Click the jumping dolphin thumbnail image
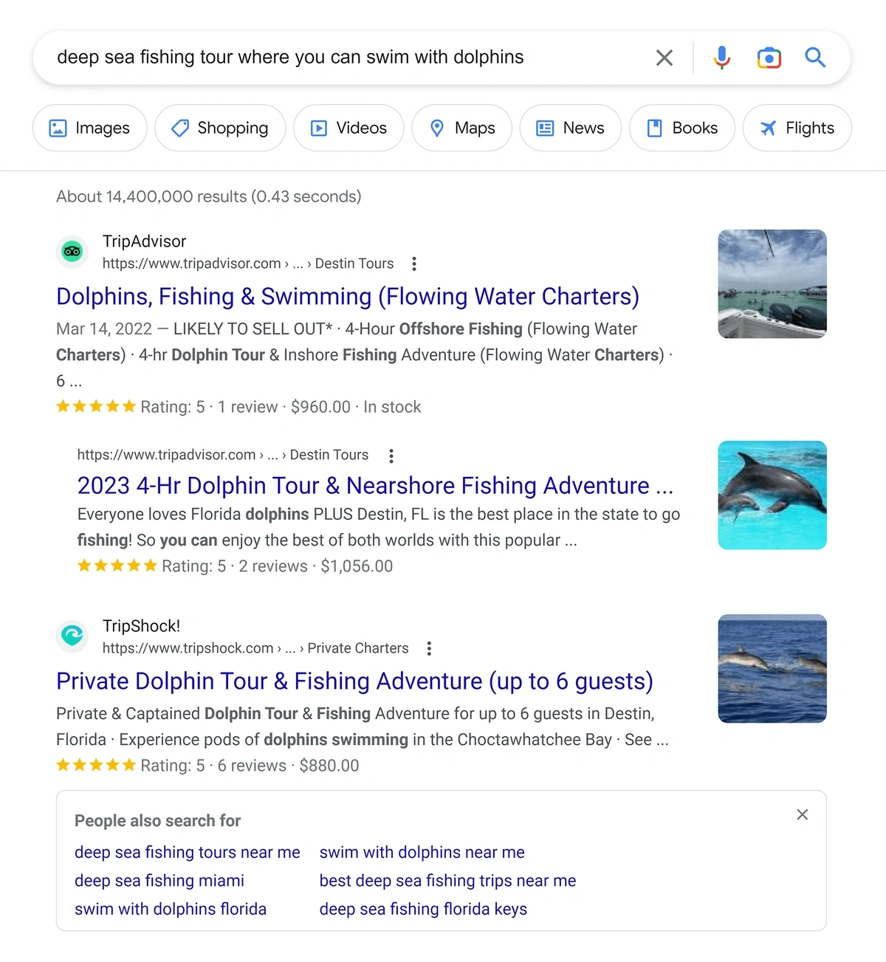Image resolution: width=886 pixels, height=962 pixels. [x=772, y=495]
